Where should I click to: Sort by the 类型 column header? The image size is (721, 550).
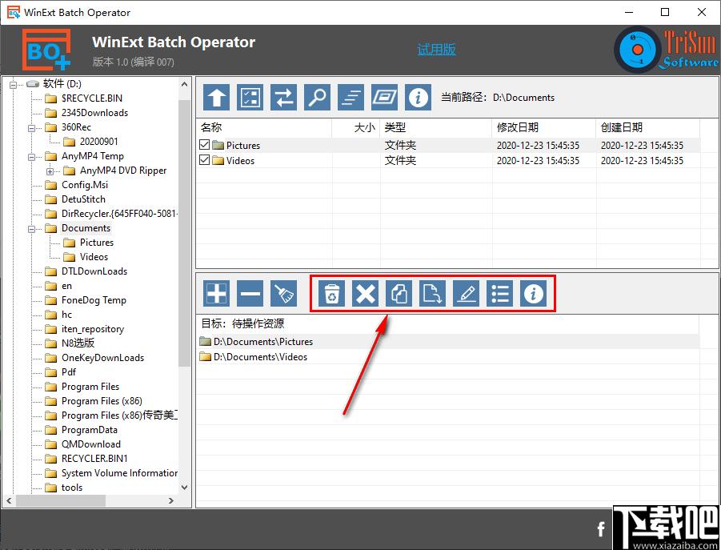click(436, 127)
